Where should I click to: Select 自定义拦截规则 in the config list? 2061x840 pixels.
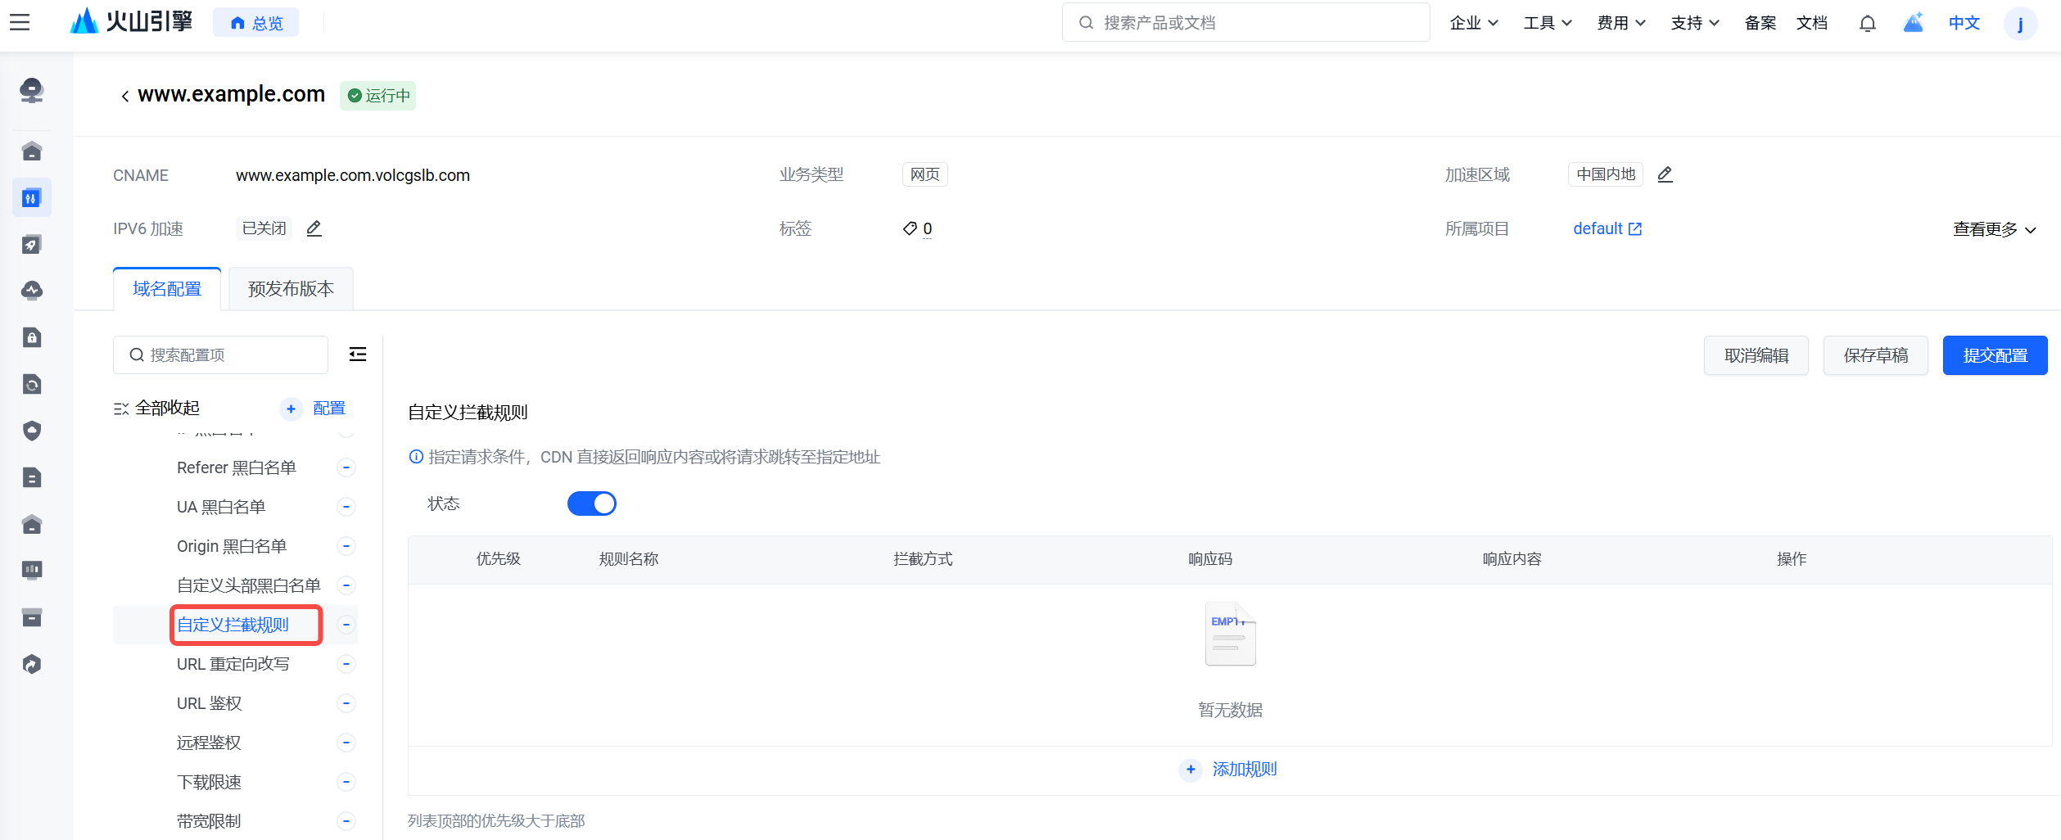tap(233, 625)
